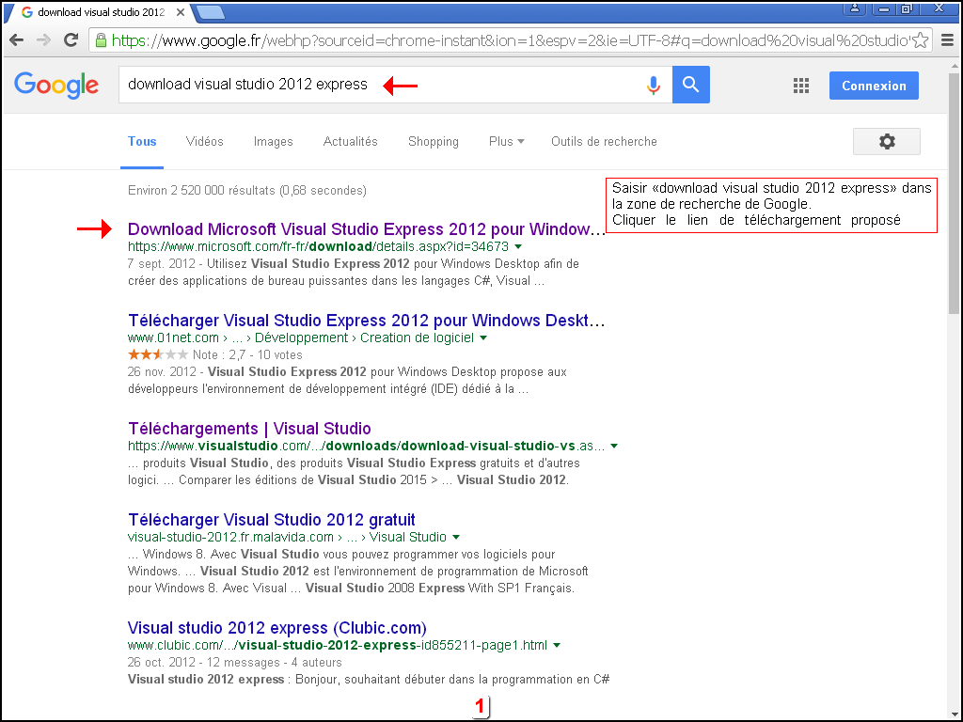Open Télécharger Visual Studio 2012 gratuit link
Image resolution: width=963 pixels, height=722 pixels.
pyautogui.click(x=272, y=520)
